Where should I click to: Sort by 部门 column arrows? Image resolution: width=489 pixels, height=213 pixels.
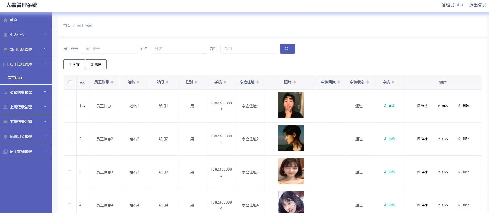pyautogui.click(x=167, y=82)
